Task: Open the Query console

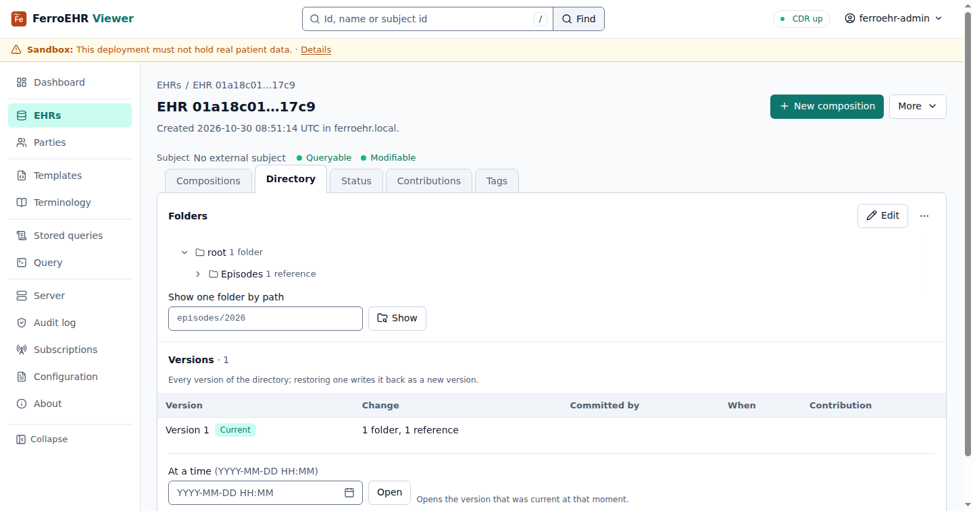Action: [x=70, y=263]
